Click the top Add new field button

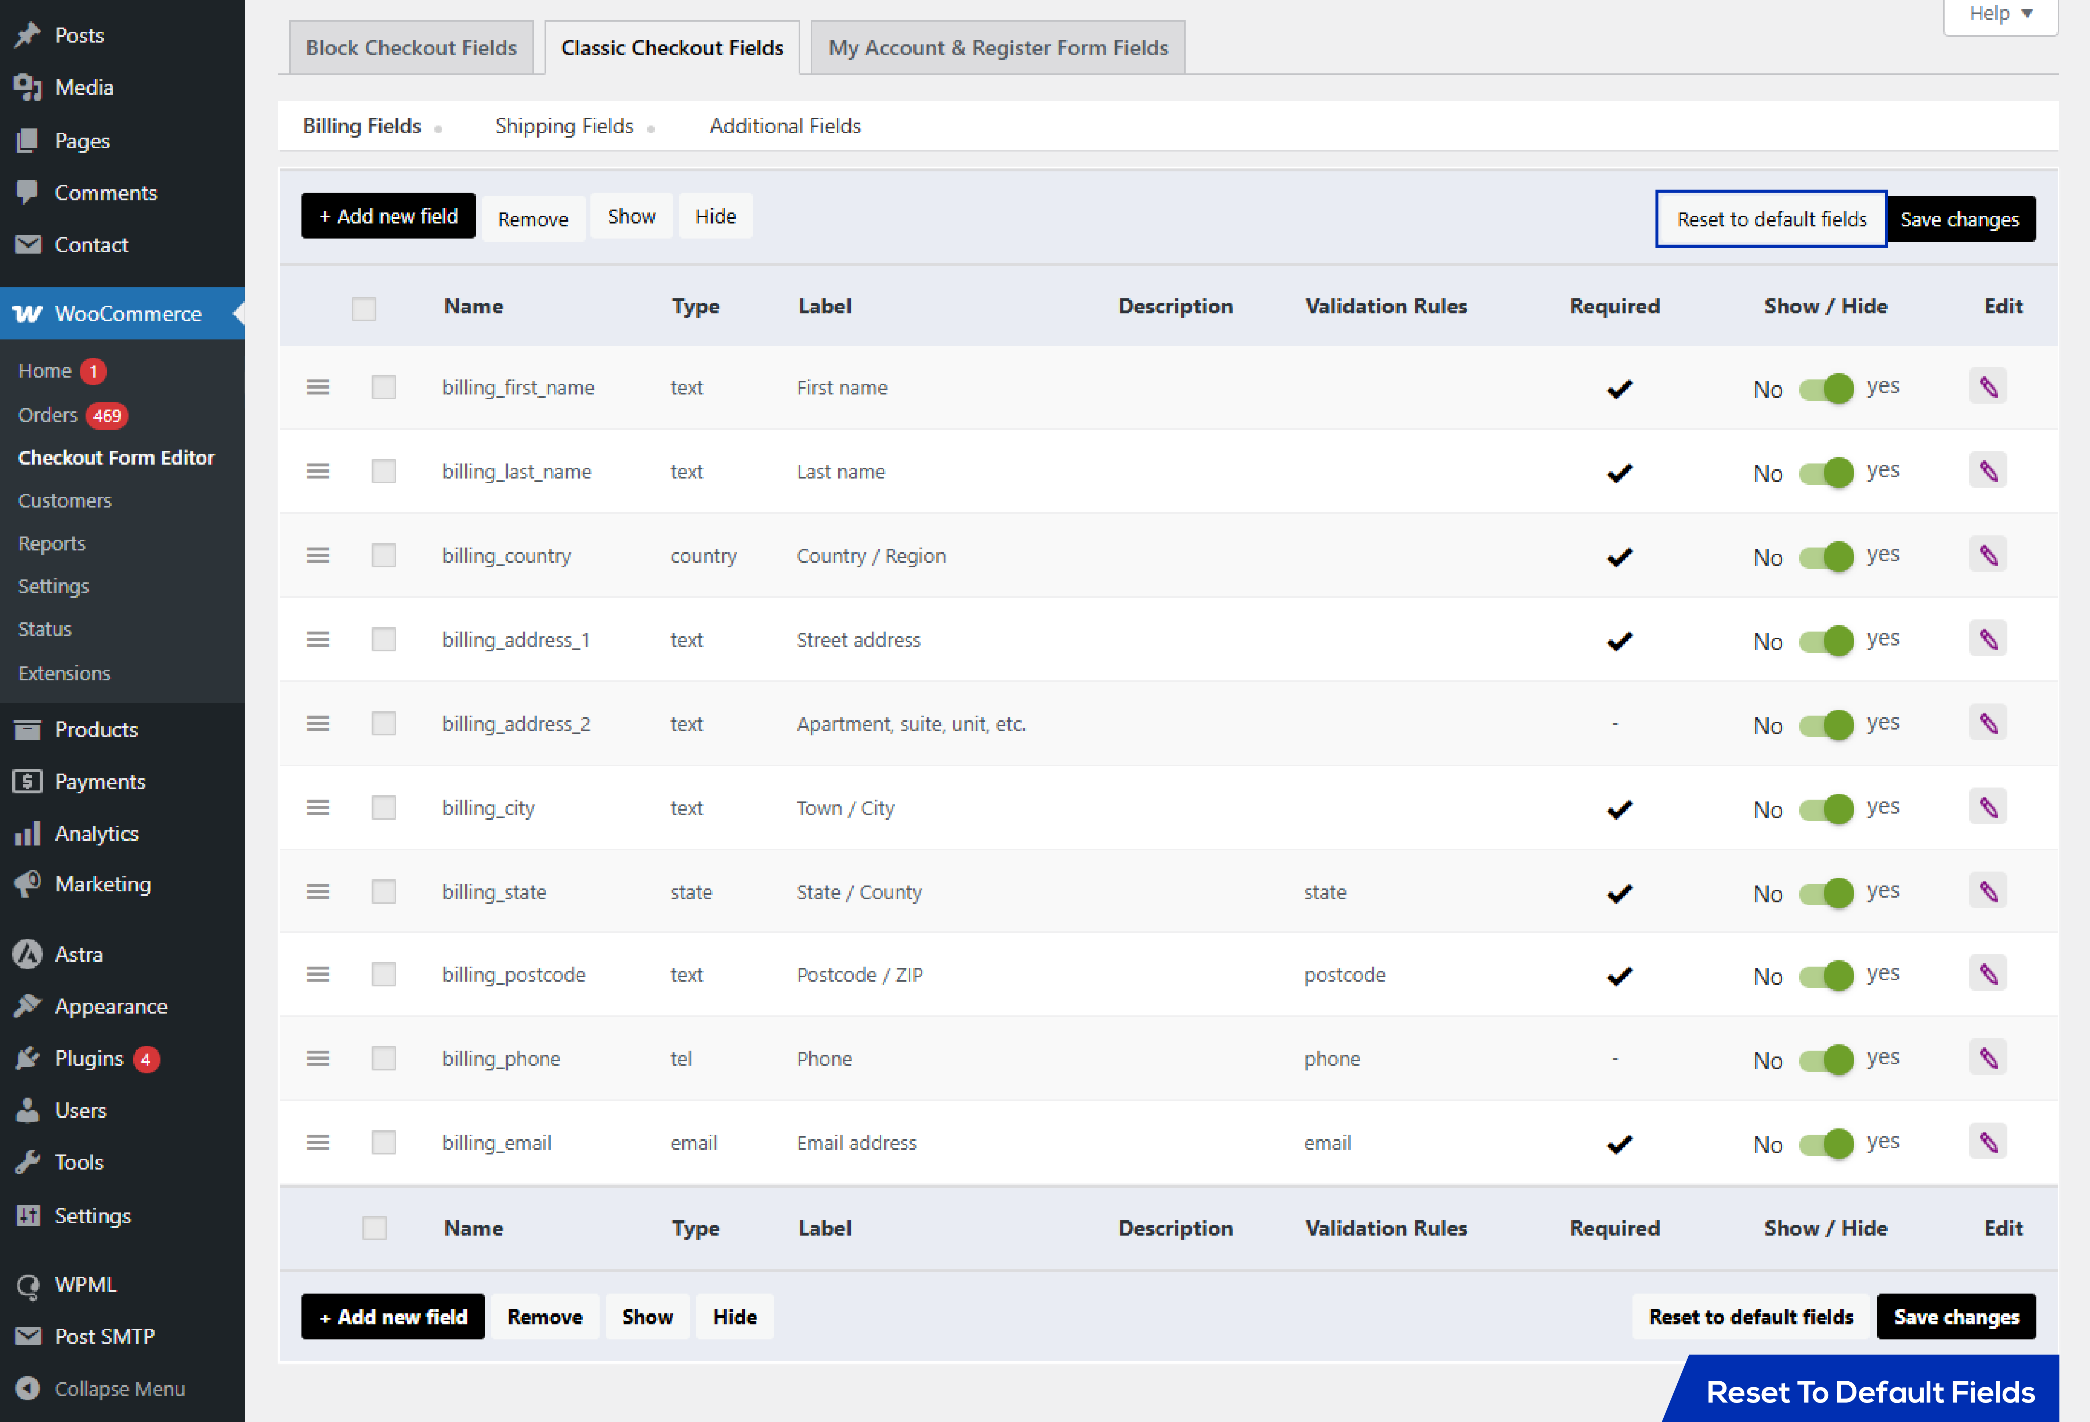388,216
